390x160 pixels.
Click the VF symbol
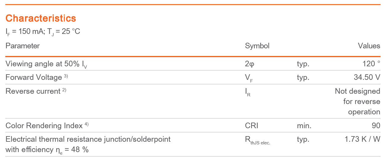coord(249,78)
